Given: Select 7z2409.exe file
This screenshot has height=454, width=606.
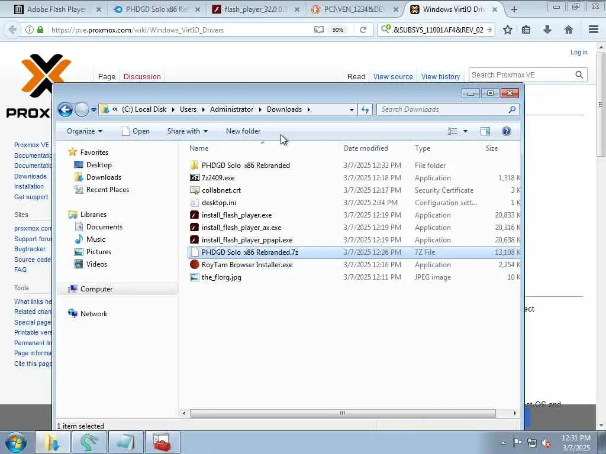Looking at the screenshot, I should coord(218,177).
